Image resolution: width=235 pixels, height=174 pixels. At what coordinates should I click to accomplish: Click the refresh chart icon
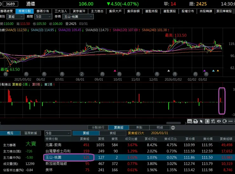tap(225, 121)
